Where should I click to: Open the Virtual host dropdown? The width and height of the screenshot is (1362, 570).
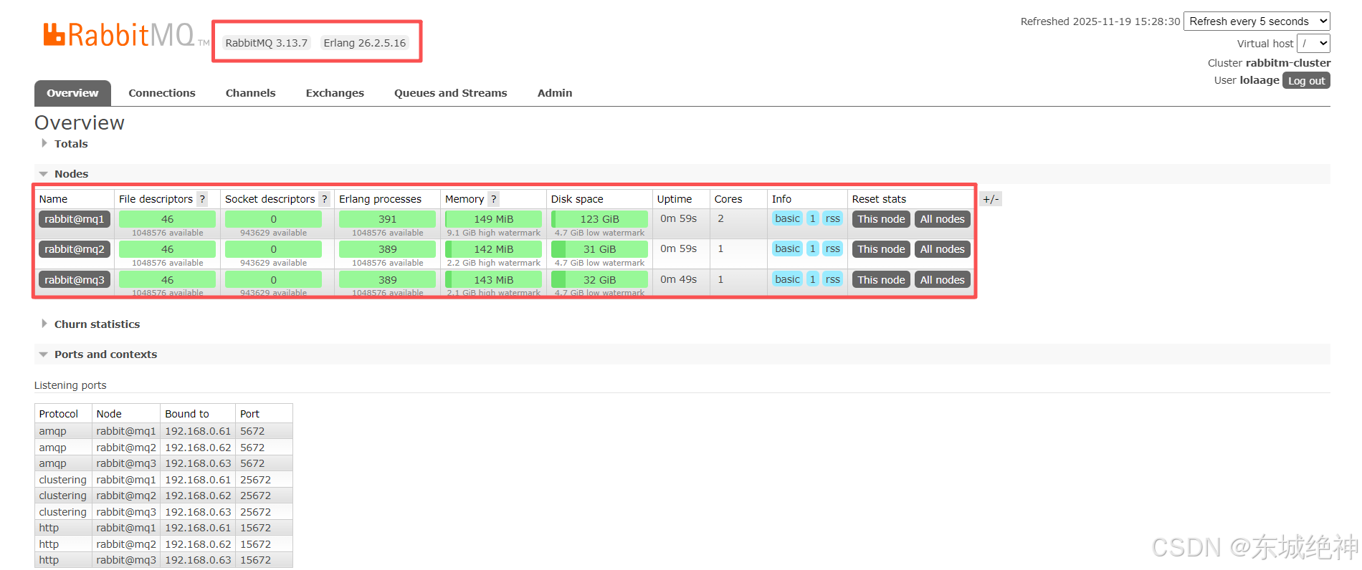click(x=1313, y=44)
